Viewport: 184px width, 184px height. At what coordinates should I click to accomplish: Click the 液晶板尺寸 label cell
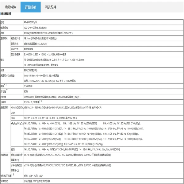(x=17, y=38)
